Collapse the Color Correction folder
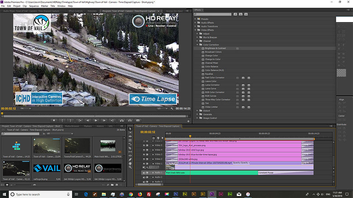This screenshot has height=198, width=353. coord(197,45)
